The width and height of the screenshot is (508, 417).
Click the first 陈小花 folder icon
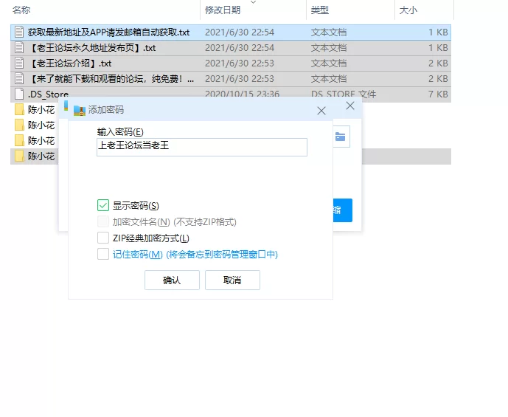(x=19, y=109)
